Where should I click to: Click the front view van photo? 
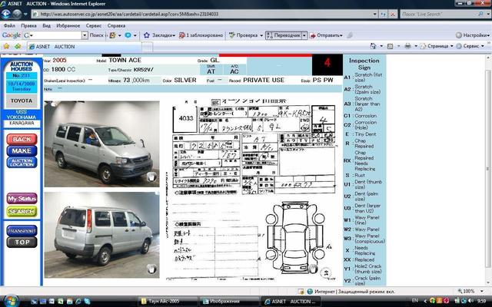click(x=101, y=144)
